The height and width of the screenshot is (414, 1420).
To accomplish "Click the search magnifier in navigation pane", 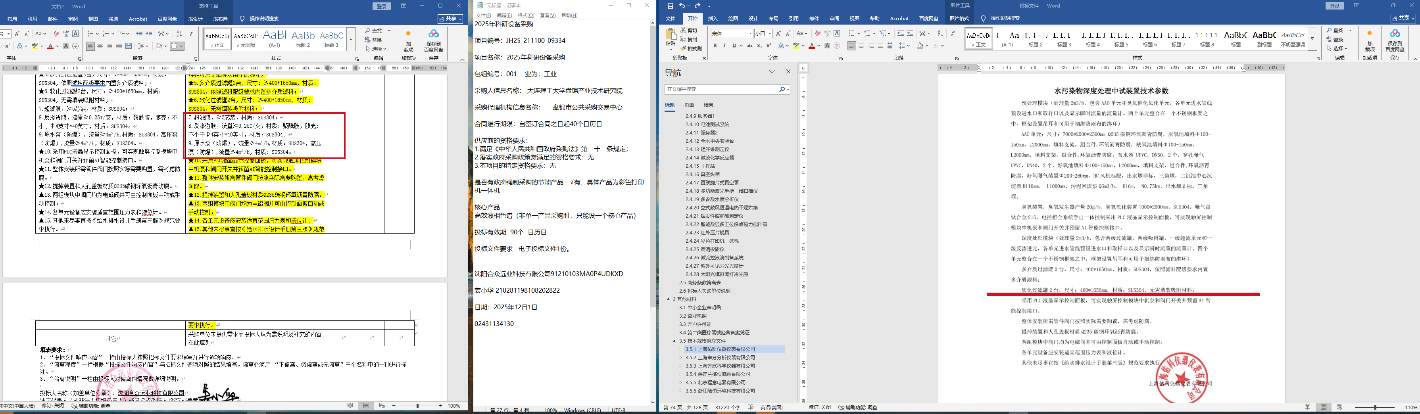I will [x=782, y=89].
